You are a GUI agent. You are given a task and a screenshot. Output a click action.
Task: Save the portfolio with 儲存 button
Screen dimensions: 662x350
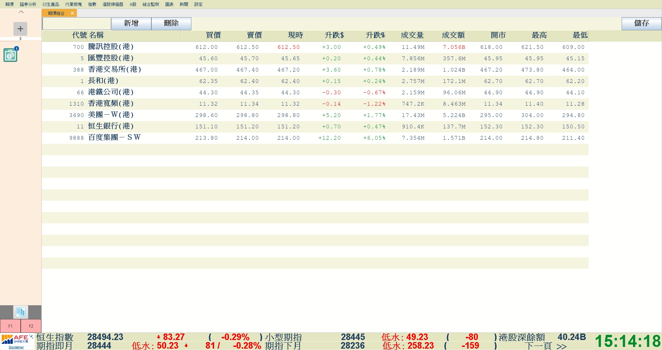642,23
